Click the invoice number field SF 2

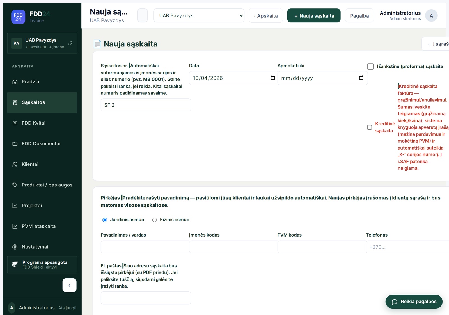146,105
